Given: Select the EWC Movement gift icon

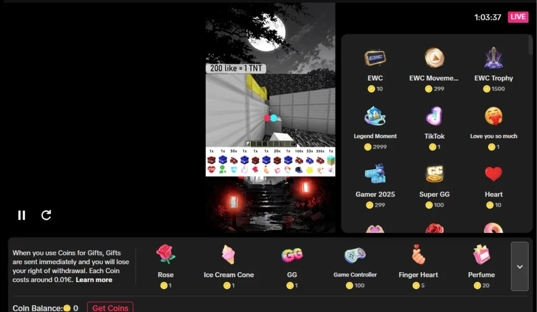Looking at the screenshot, I should (x=434, y=58).
